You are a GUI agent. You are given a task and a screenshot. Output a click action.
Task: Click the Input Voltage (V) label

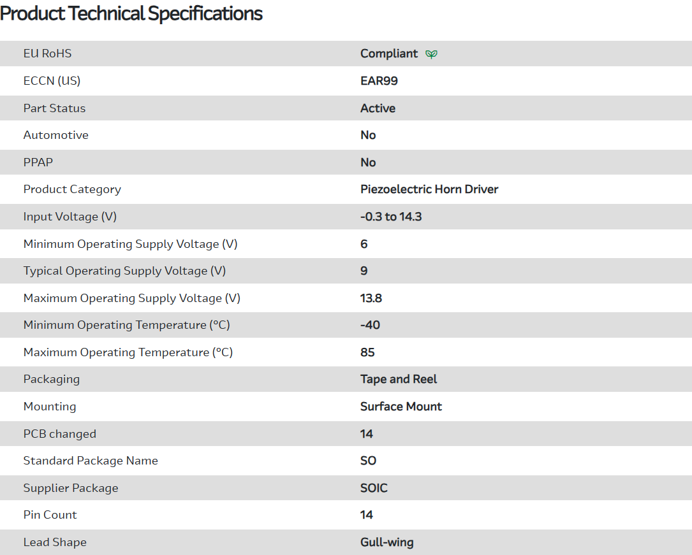pyautogui.click(x=70, y=217)
